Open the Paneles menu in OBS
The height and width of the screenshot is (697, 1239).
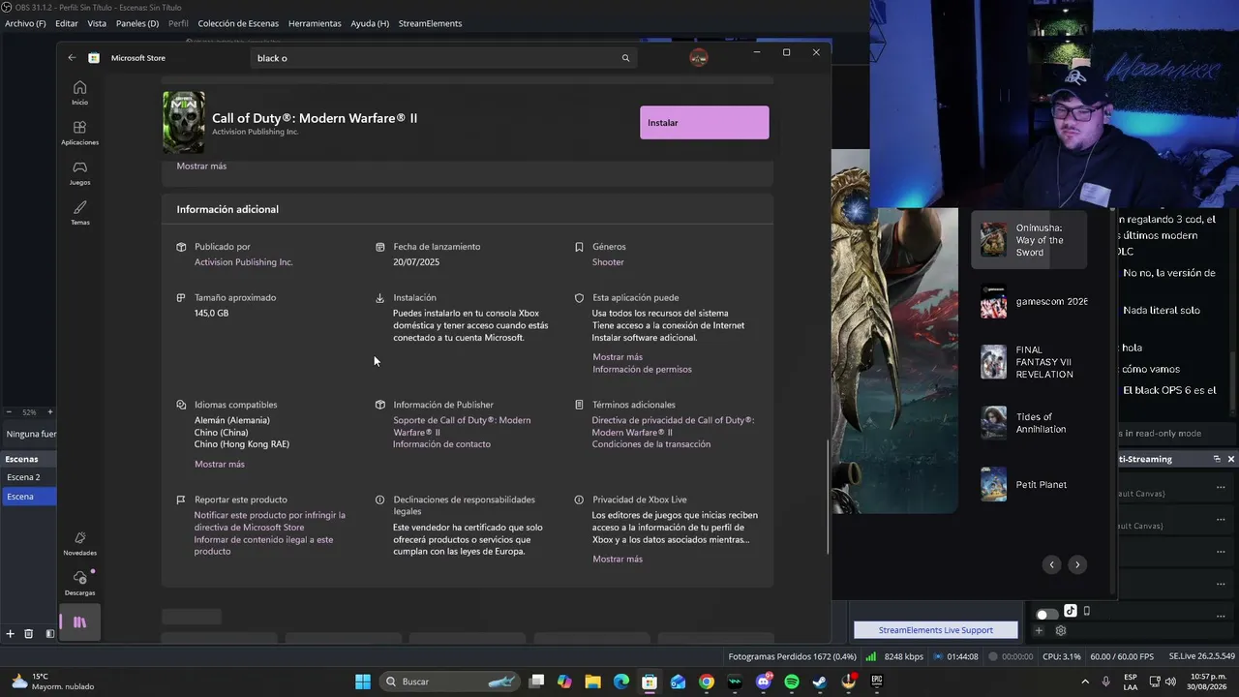pos(137,23)
